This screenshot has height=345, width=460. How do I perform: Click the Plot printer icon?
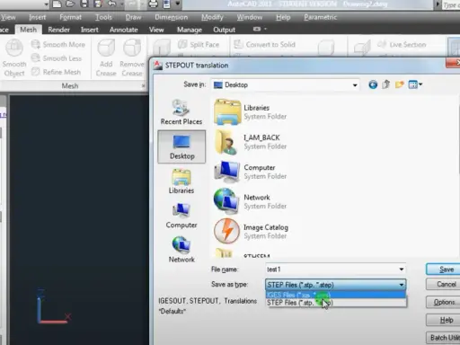click(154, 4)
